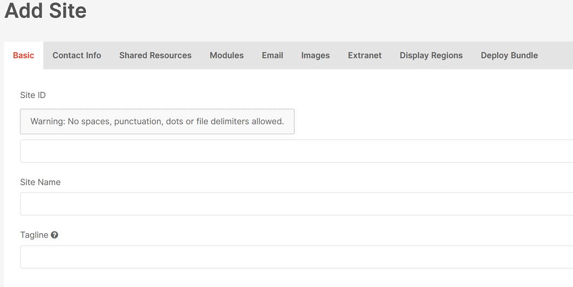Click the Add Site page heading
Image resolution: width=573 pixels, height=287 pixels.
click(45, 10)
